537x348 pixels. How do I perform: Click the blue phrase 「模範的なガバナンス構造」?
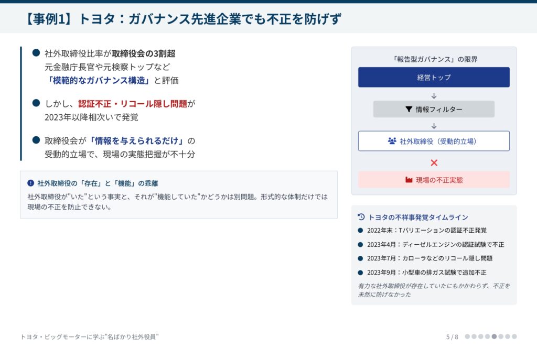click(99, 80)
